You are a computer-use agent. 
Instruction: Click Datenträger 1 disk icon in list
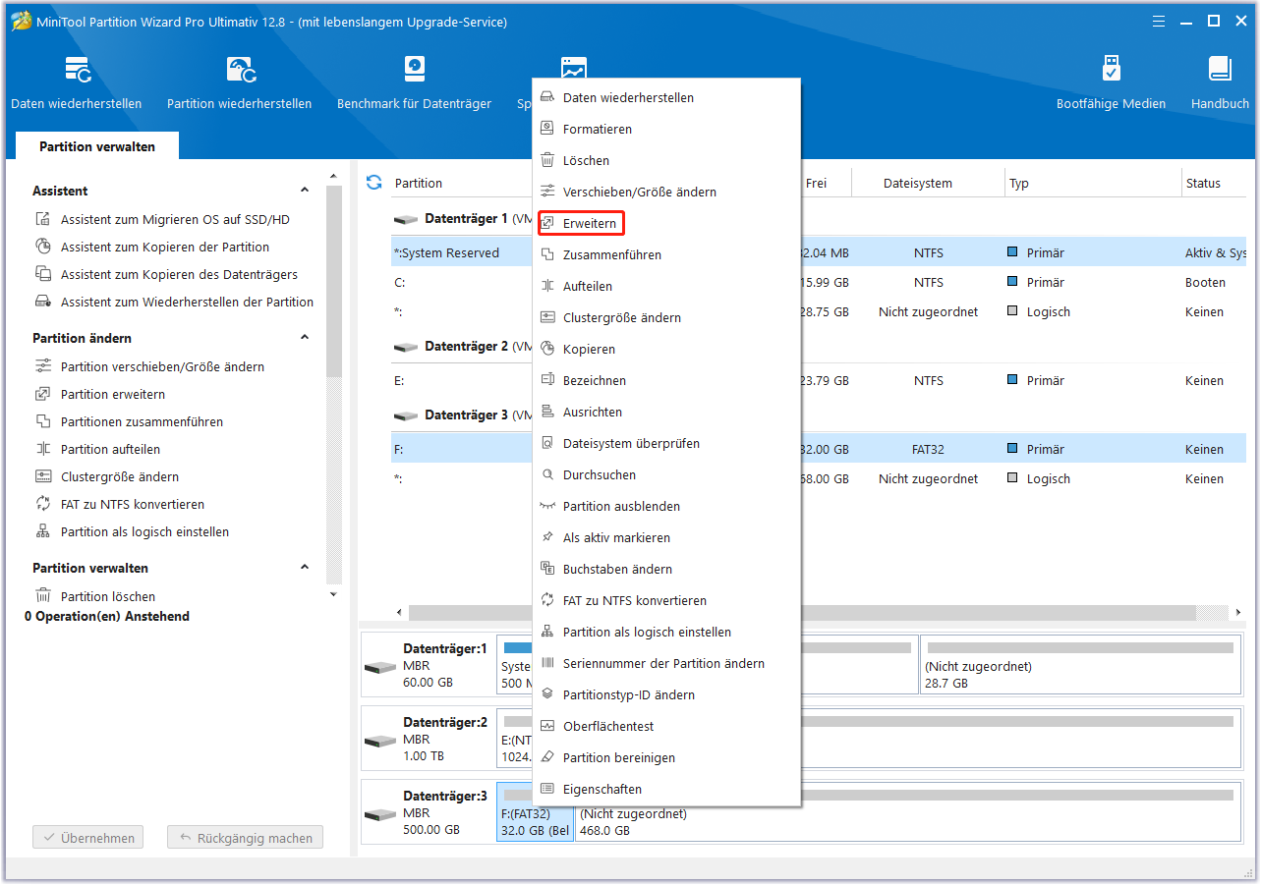point(406,219)
